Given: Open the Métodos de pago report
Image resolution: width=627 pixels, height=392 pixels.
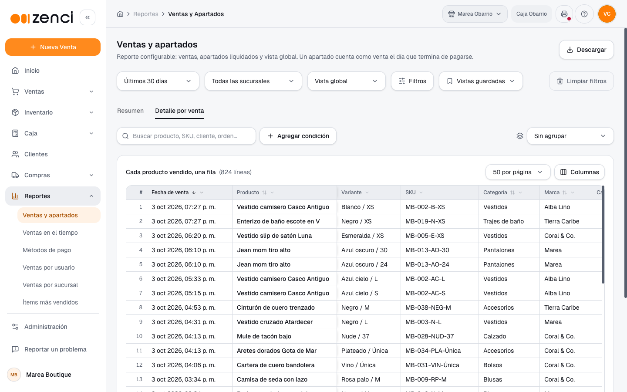Looking at the screenshot, I should [59, 250].
